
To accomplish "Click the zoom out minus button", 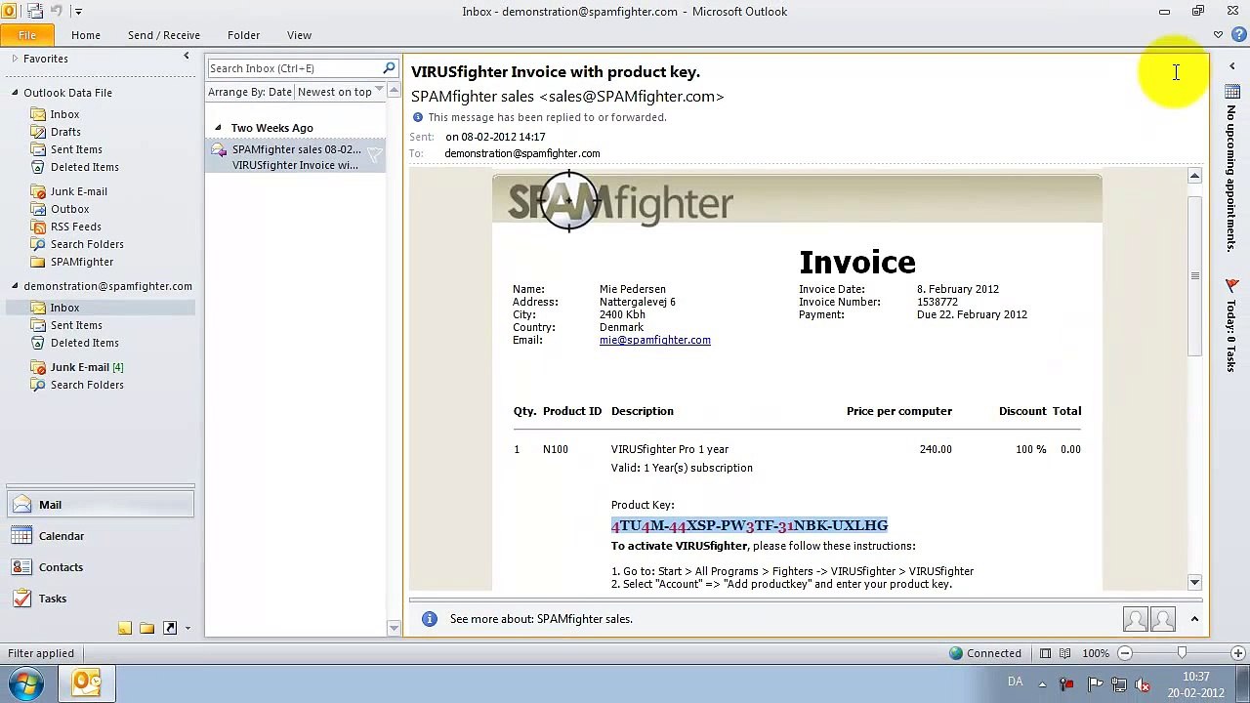I will click(1125, 653).
